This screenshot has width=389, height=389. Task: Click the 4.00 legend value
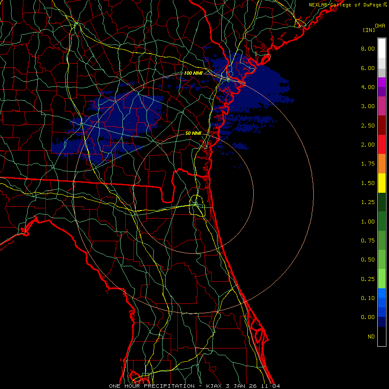pos(368,87)
